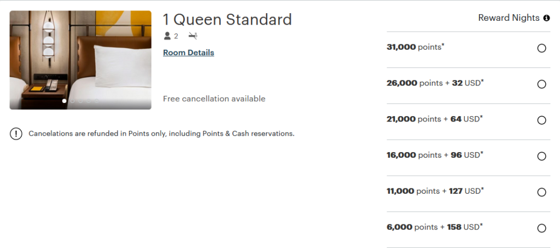Click the 1 Queen Standard room title
Screen dimensions: 560x248
point(227,20)
